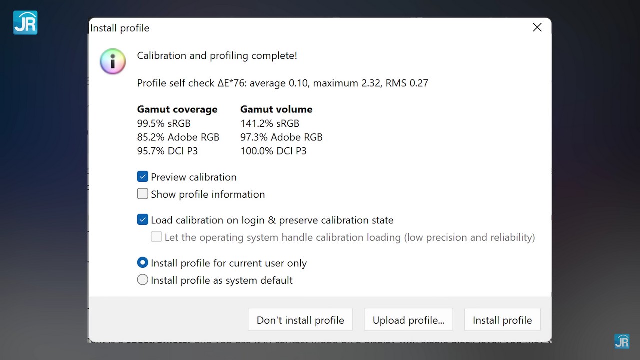Screen dimensions: 640x360
Task: Select the Profile self check ΔE*76 line
Action: [x=282, y=83]
